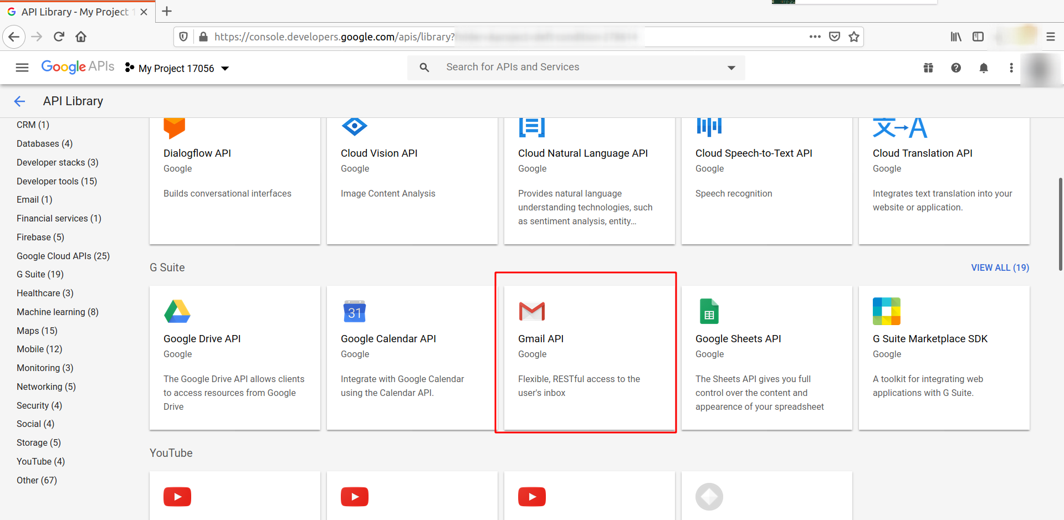Filter by Databases (4) category
The height and width of the screenshot is (520, 1064).
45,144
